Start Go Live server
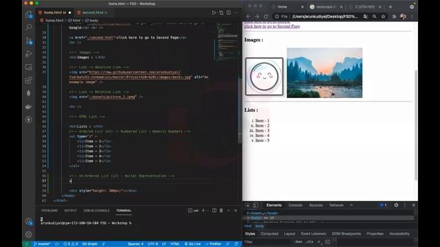Image resolution: width=440 pixels, height=247 pixels. [192, 244]
